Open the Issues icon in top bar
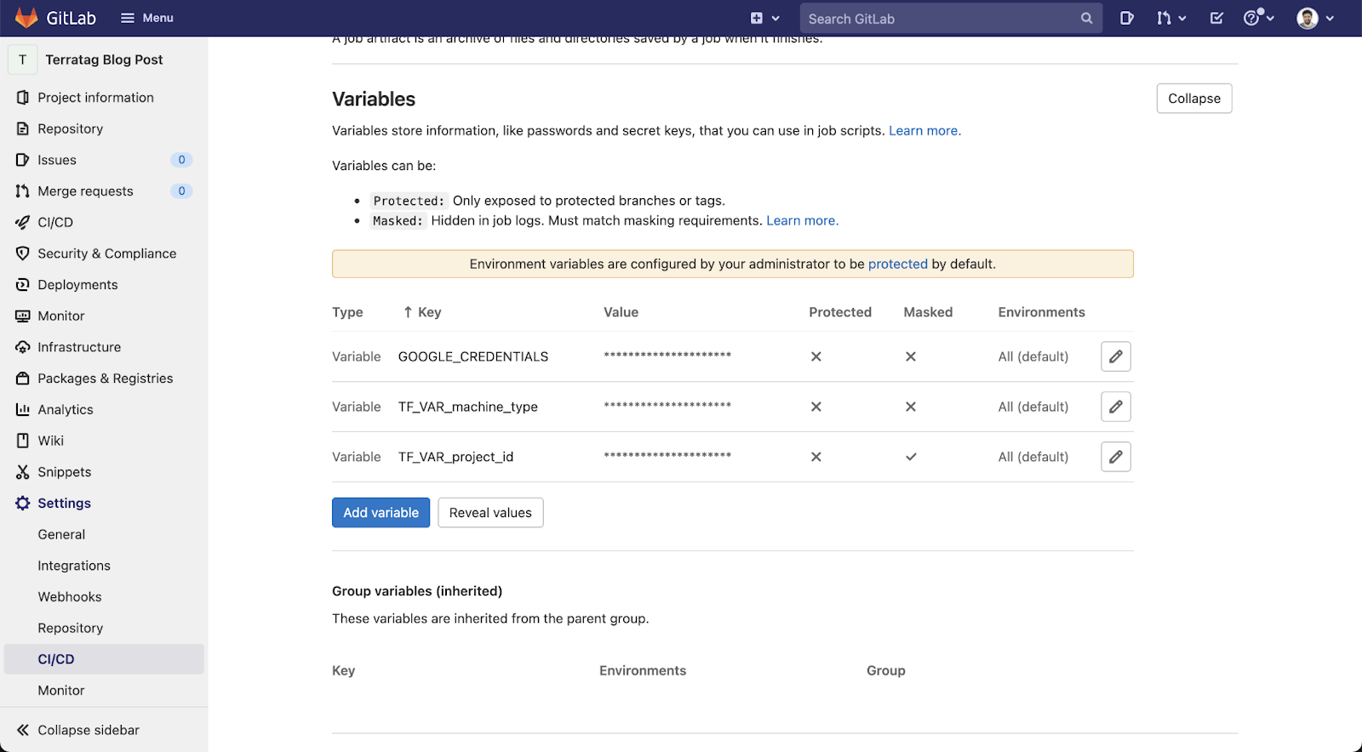The width and height of the screenshot is (1362, 752). point(1126,18)
